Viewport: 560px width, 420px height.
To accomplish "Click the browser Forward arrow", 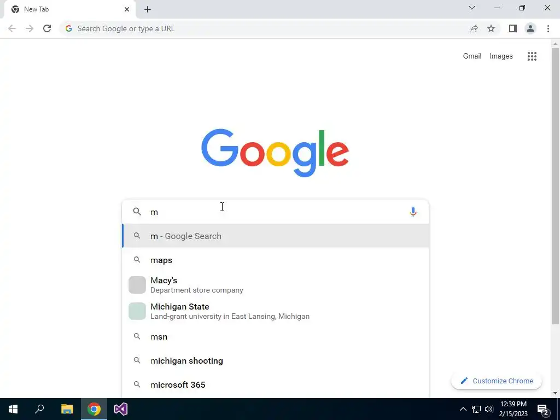I will (x=30, y=28).
